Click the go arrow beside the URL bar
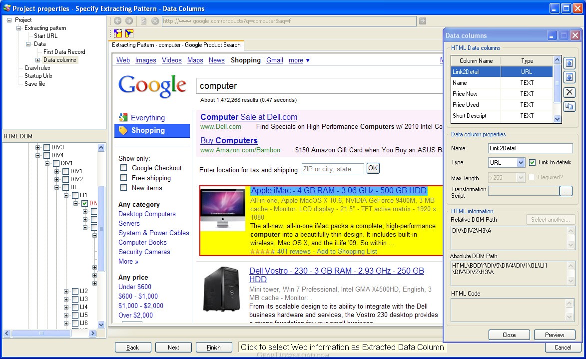The image size is (586, 359). pos(423,21)
